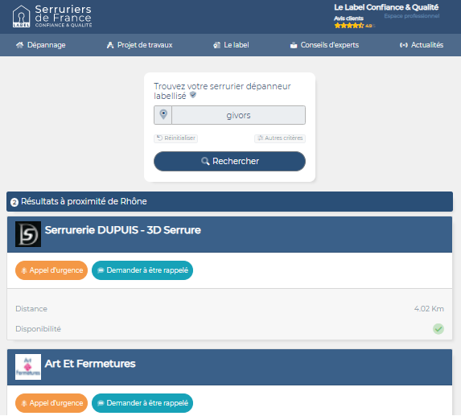Go to Conseils d'experts section
This screenshot has width=461, height=416.
324,45
